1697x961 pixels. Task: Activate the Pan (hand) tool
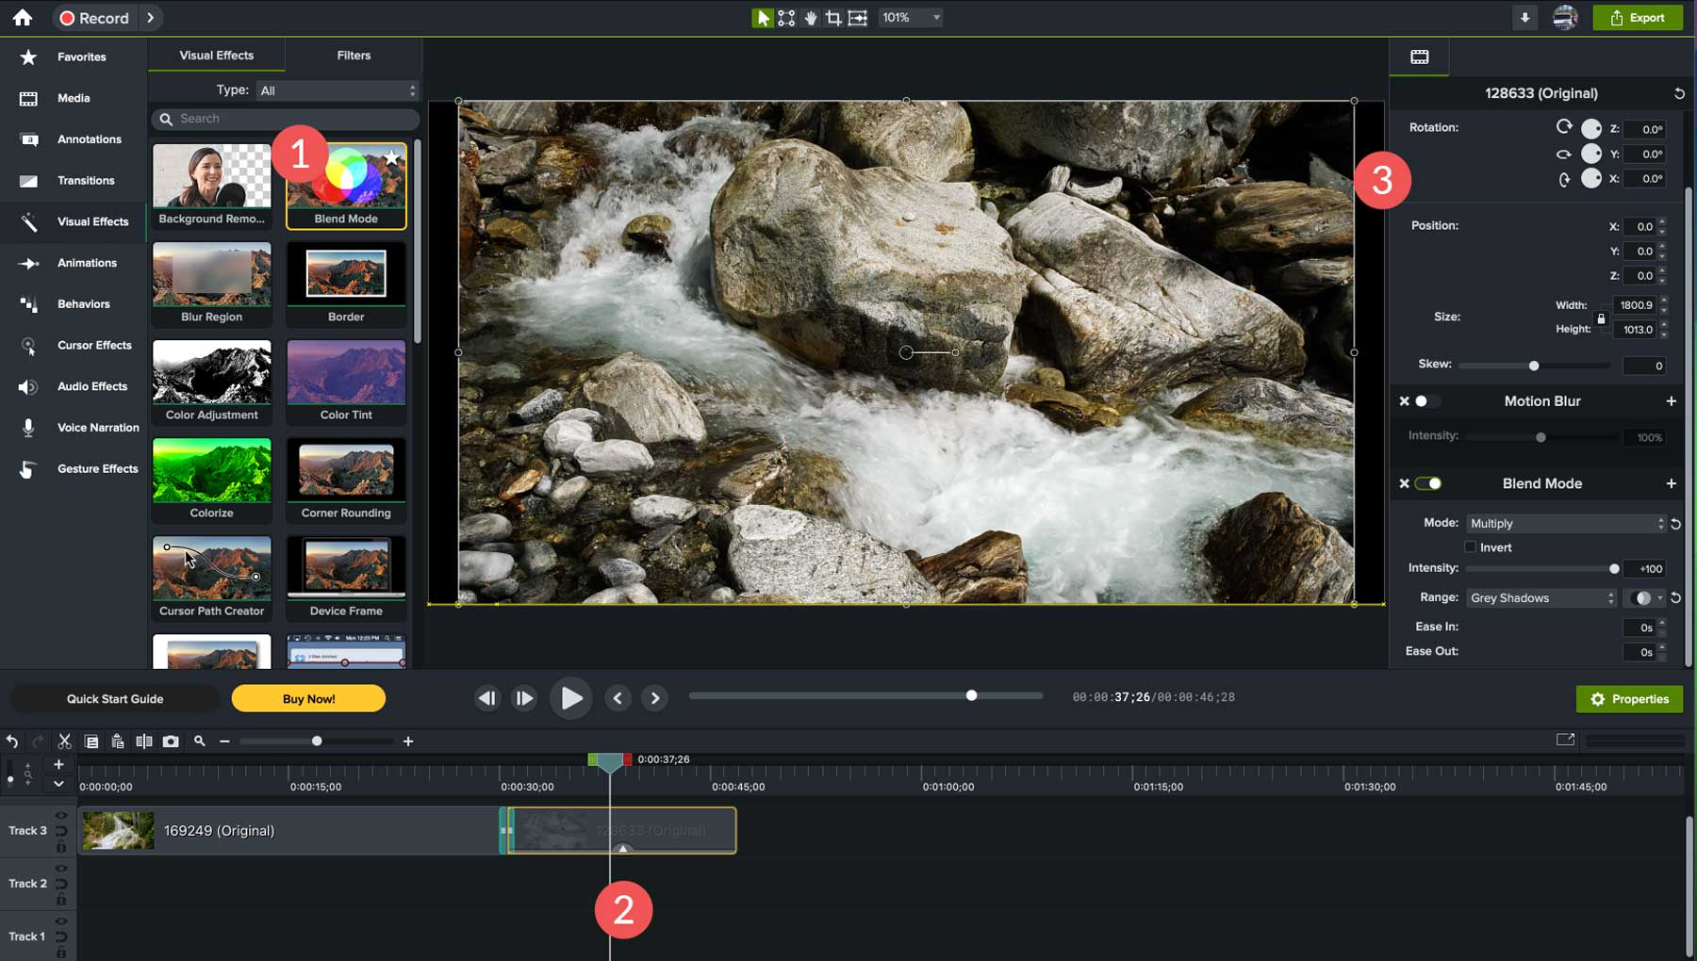[809, 17]
